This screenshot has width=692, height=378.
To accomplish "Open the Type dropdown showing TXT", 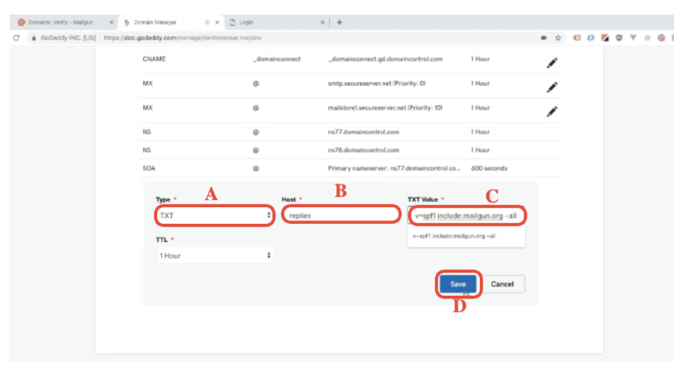I will click(214, 216).
